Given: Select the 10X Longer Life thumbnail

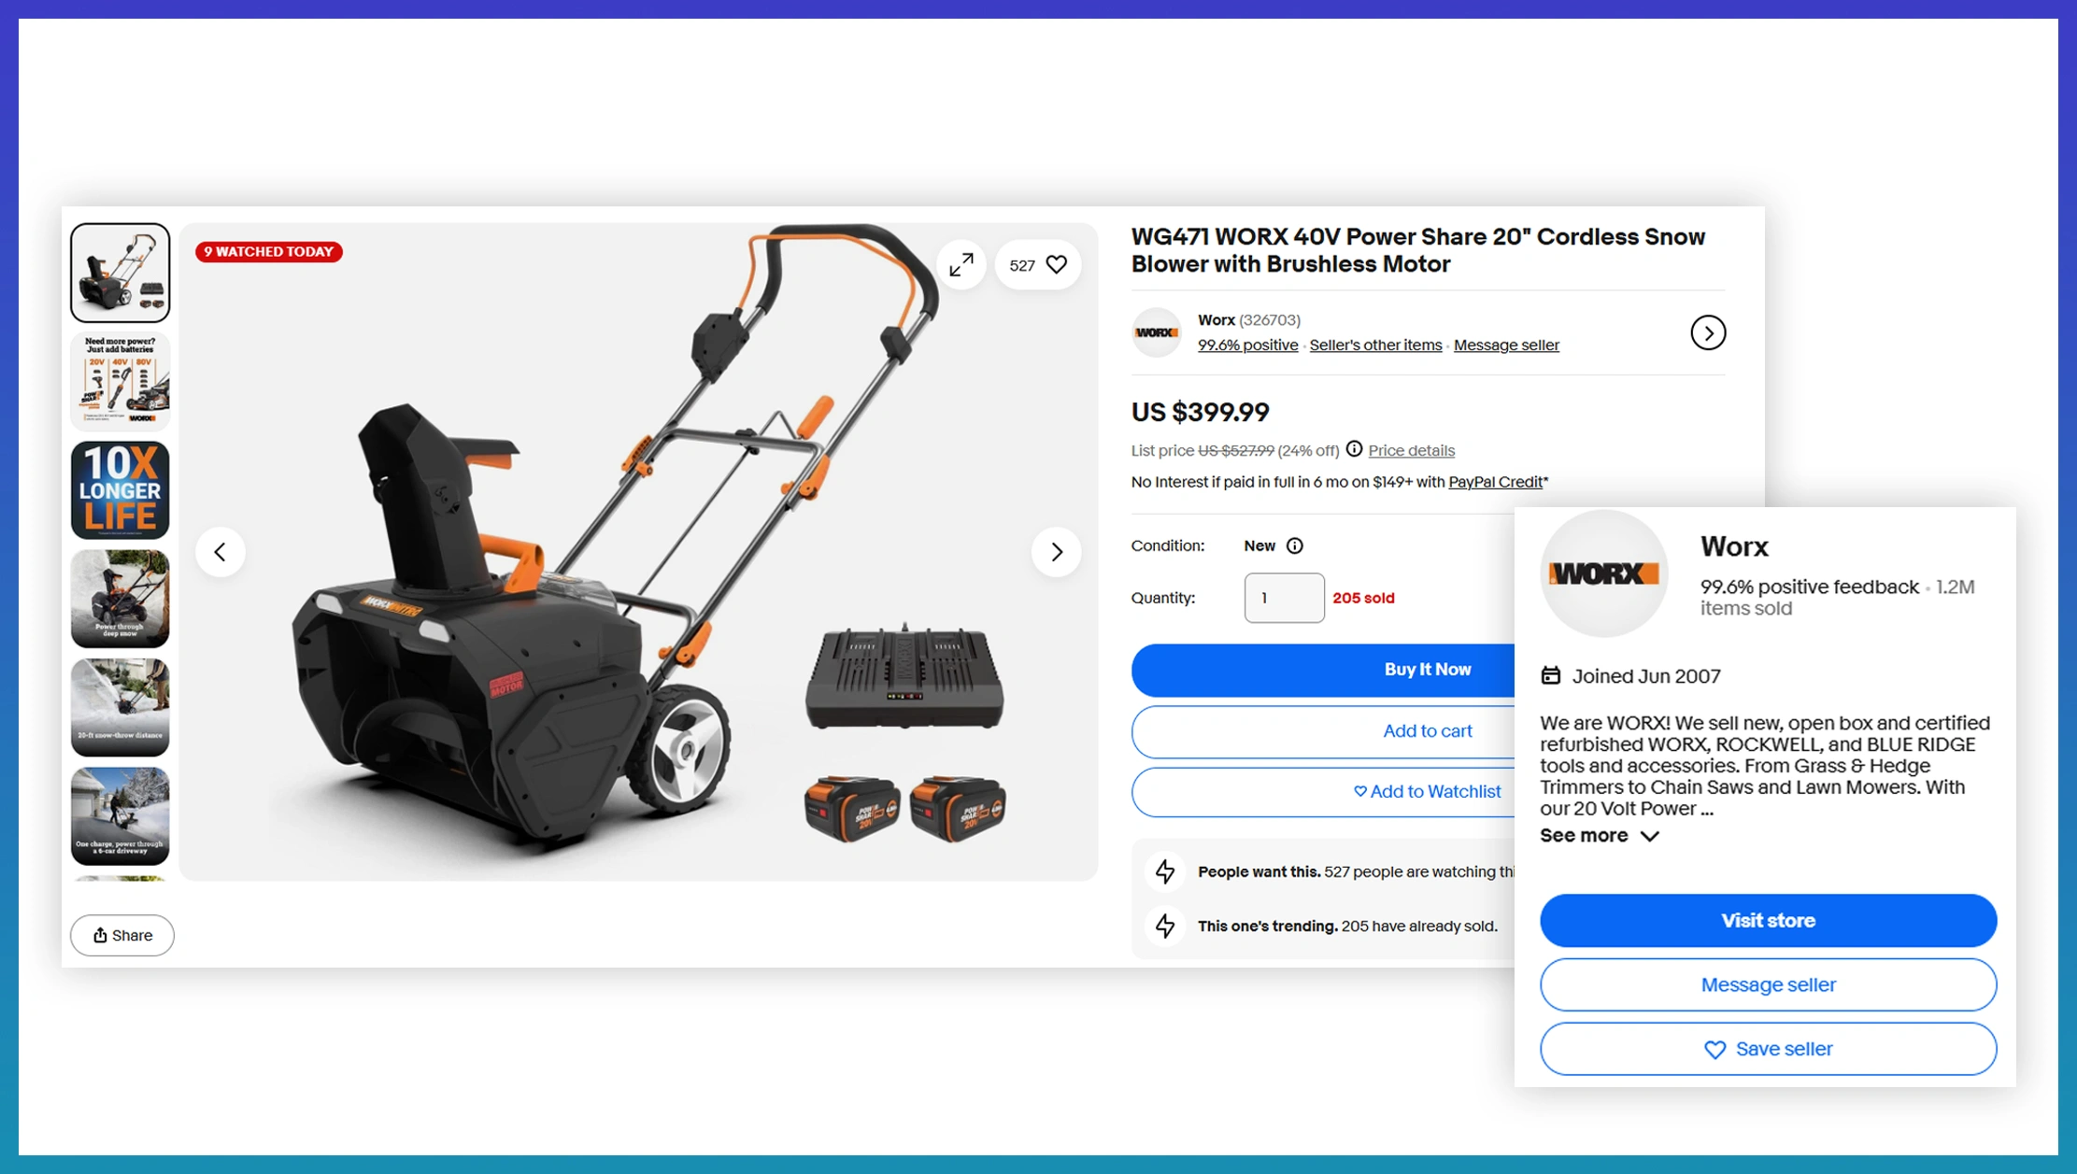Looking at the screenshot, I should click(x=121, y=490).
